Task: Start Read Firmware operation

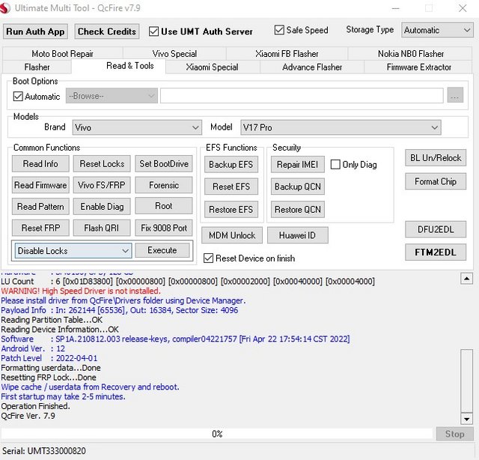Action: pos(40,185)
